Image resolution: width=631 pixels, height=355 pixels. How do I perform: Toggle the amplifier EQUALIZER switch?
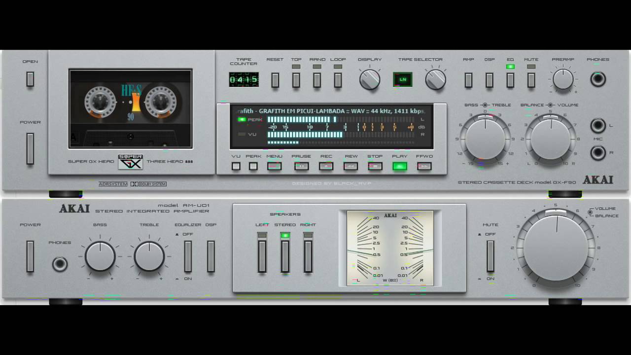(188, 256)
